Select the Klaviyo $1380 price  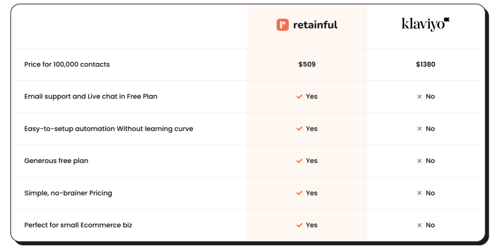(x=426, y=64)
